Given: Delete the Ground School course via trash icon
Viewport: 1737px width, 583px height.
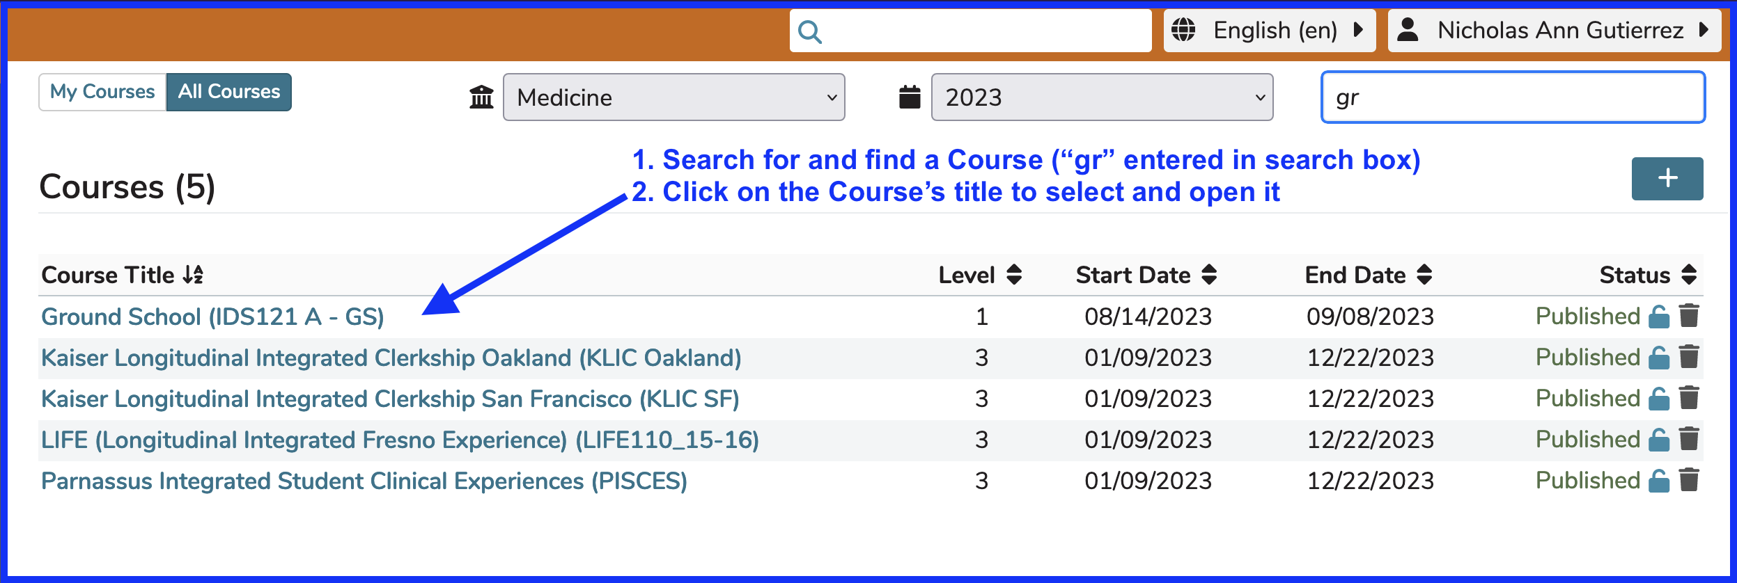Looking at the screenshot, I should point(1689,316).
